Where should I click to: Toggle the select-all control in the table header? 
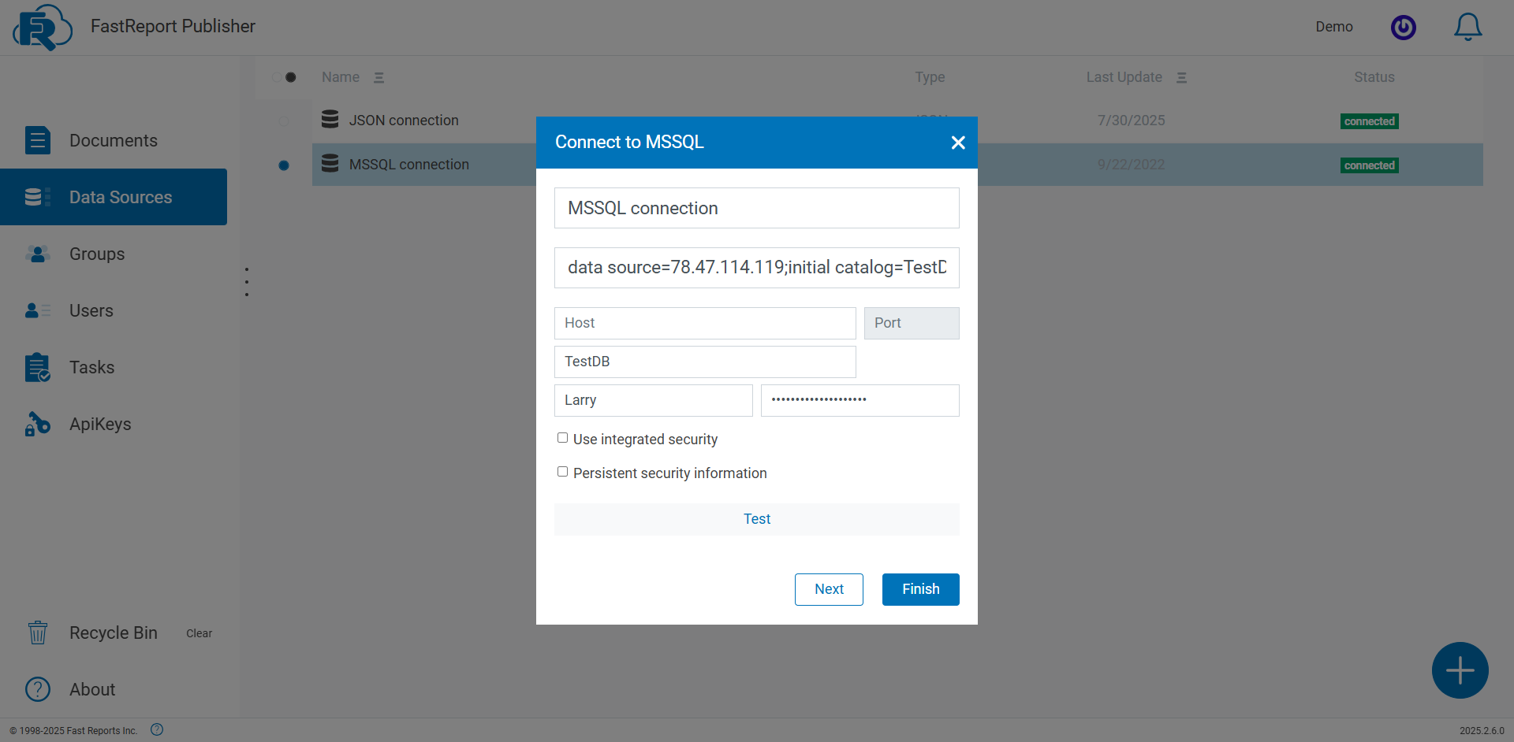(x=285, y=77)
